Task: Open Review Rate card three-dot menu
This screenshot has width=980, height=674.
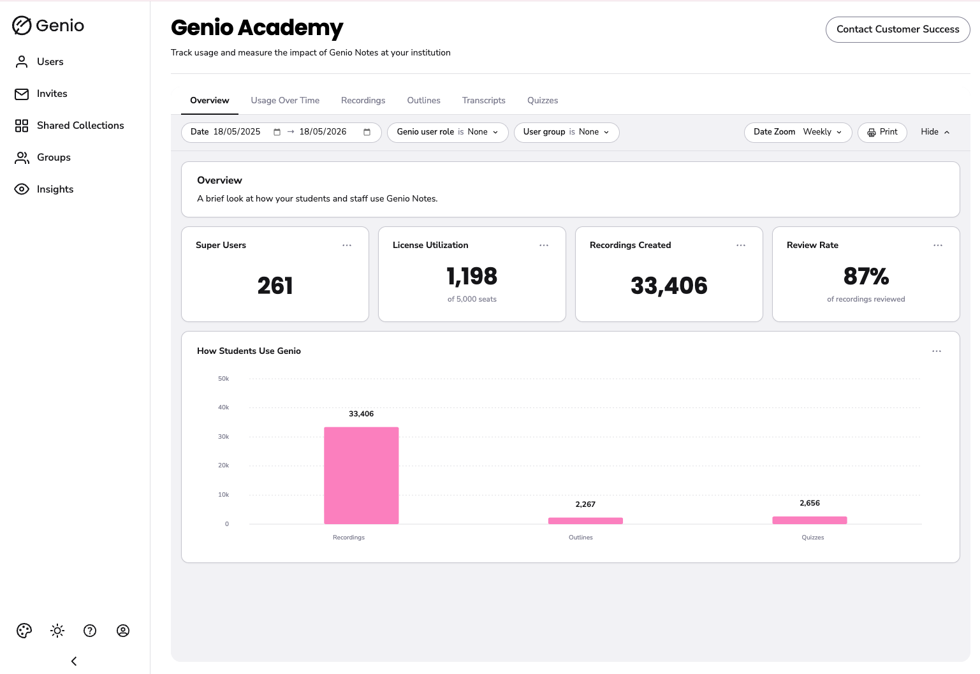Action: click(938, 245)
